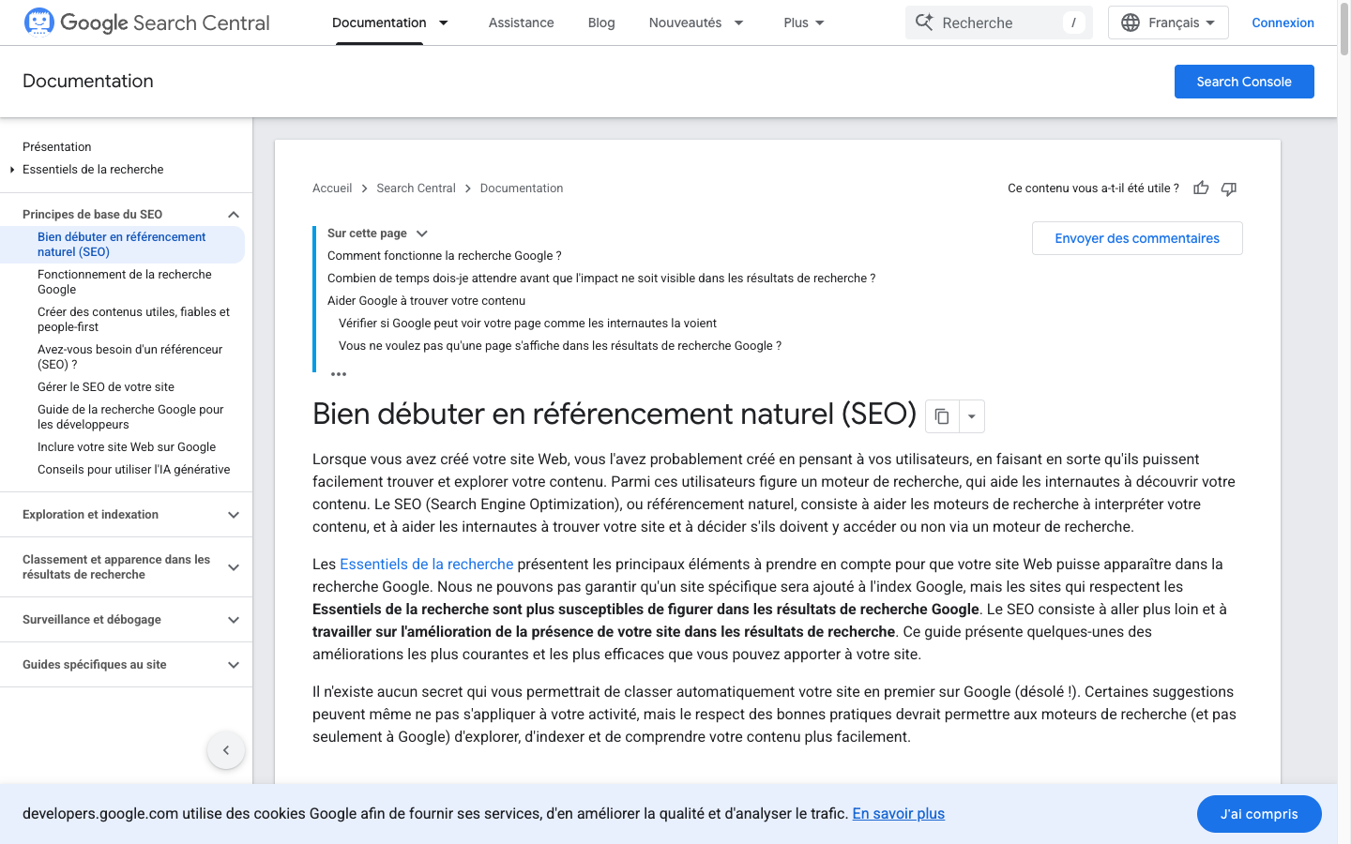Accept cookies with 'J'ai compris'
1351x844 pixels.
pos(1259,814)
